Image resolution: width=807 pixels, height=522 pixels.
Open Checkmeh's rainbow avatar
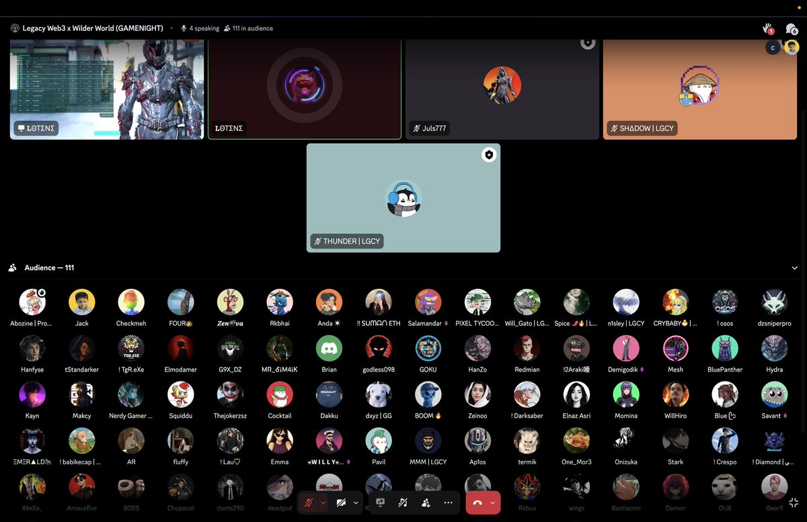pos(131,302)
